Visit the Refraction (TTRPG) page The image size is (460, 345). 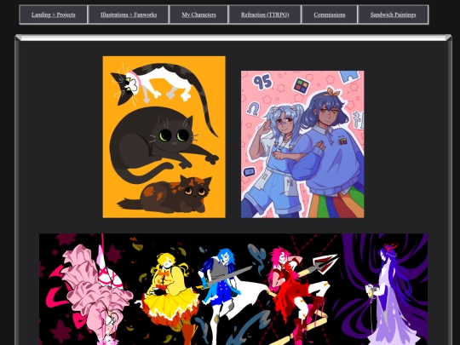click(265, 14)
